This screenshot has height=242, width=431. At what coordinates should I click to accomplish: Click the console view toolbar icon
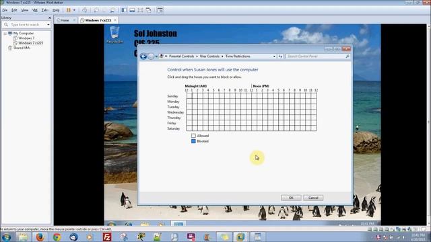pos(160,10)
